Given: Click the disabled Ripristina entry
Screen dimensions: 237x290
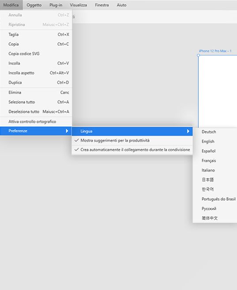Looking at the screenshot, I should (x=36, y=25).
